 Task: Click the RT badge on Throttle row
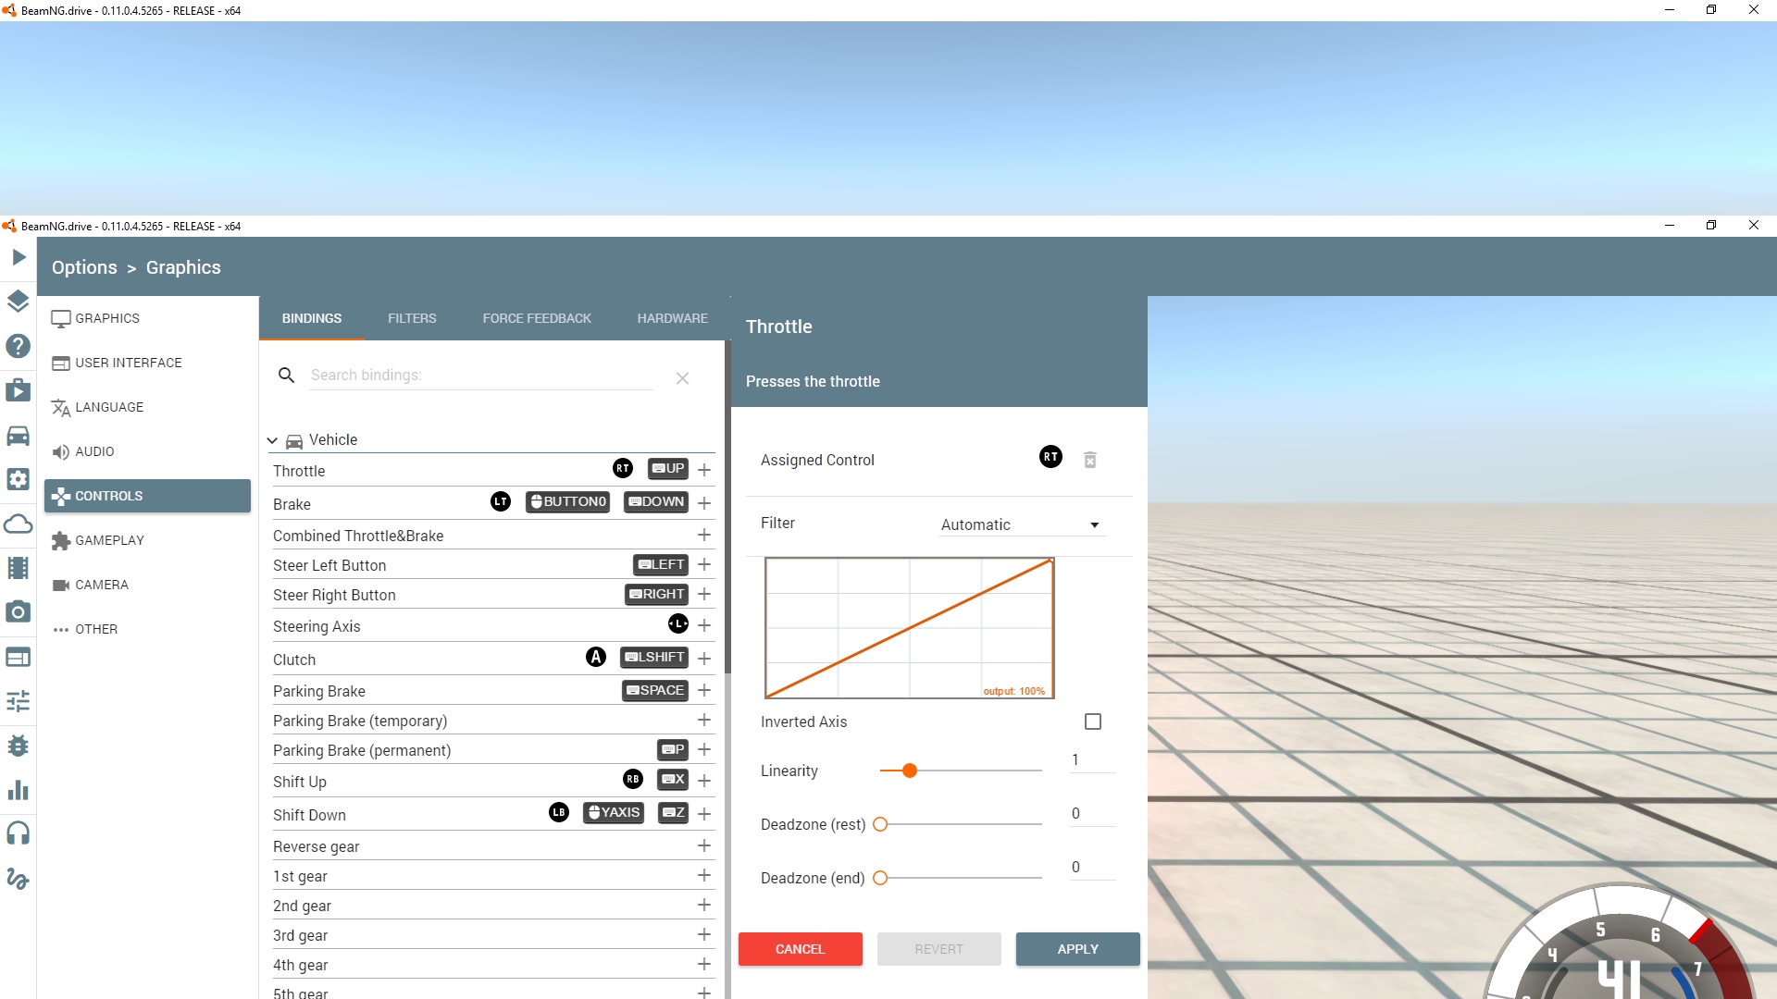pos(623,469)
